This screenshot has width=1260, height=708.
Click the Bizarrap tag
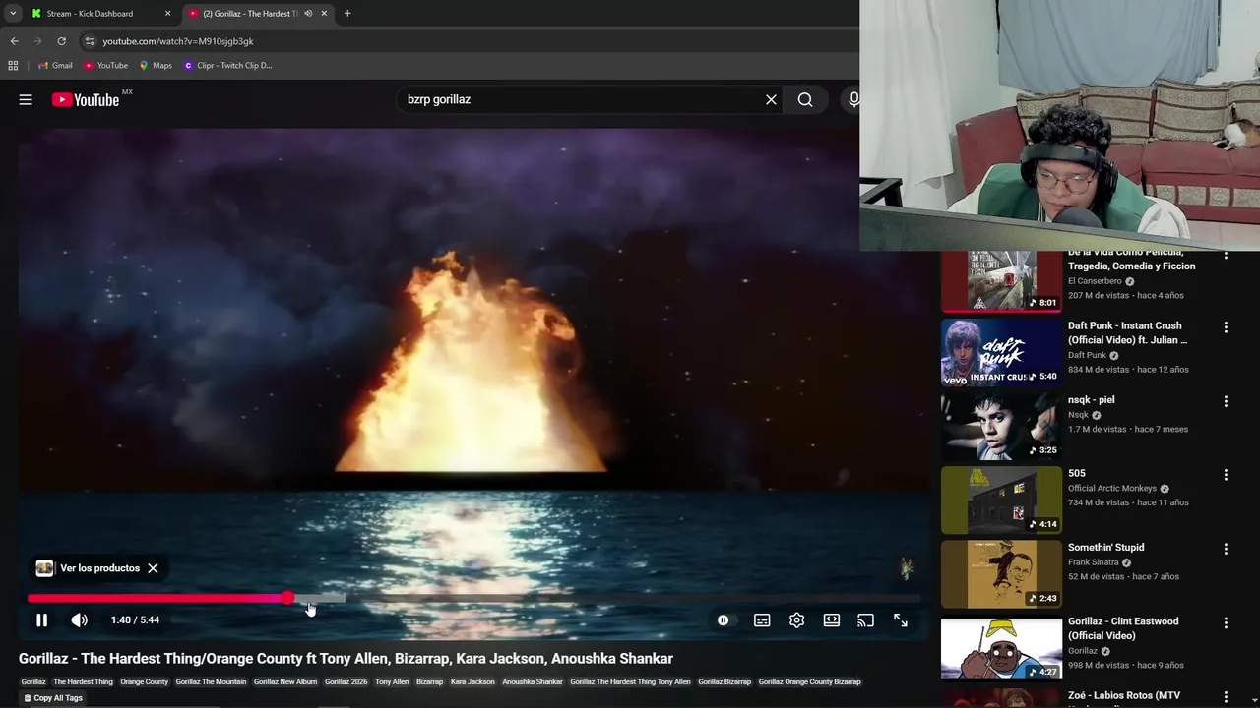[x=429, y=681]
